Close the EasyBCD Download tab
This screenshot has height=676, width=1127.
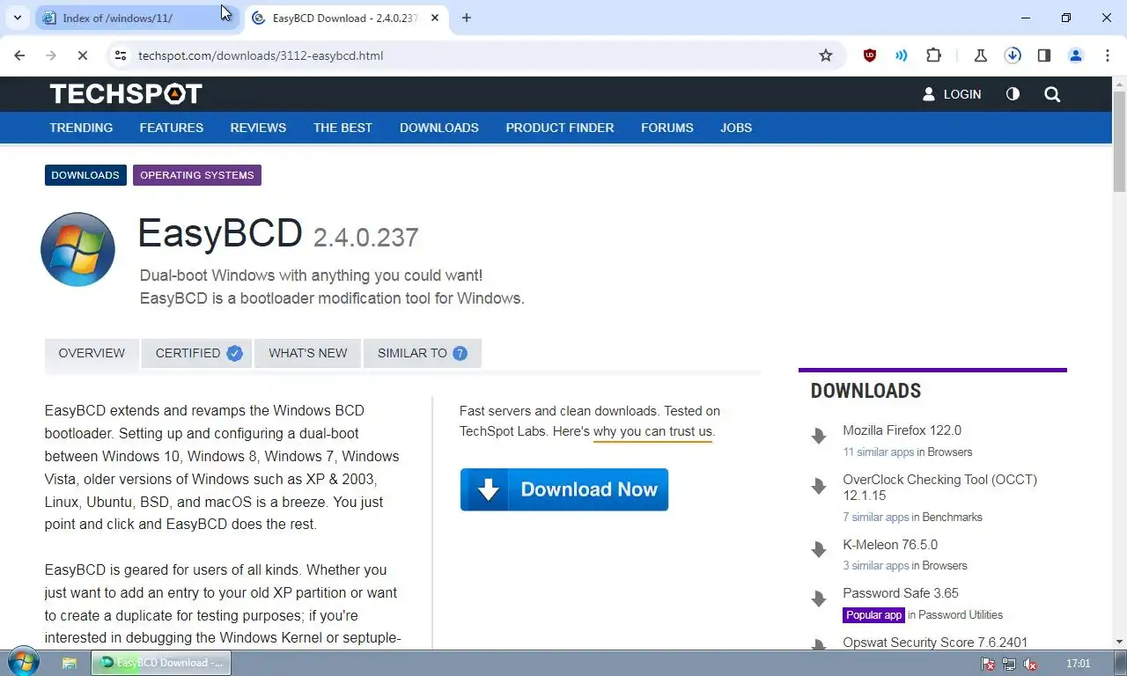434,18
